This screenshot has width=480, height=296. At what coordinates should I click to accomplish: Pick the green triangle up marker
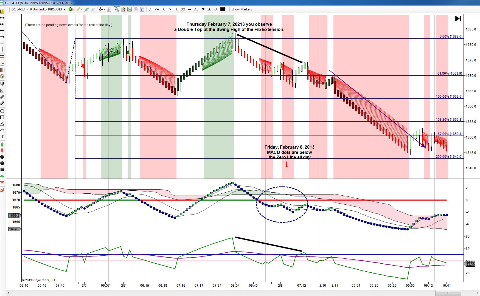(2, 176)
